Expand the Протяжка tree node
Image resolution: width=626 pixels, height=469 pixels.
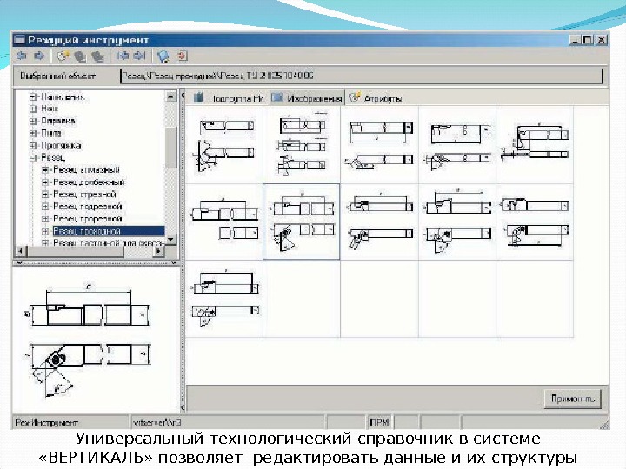pyautogui.click(x=33, y=146)
